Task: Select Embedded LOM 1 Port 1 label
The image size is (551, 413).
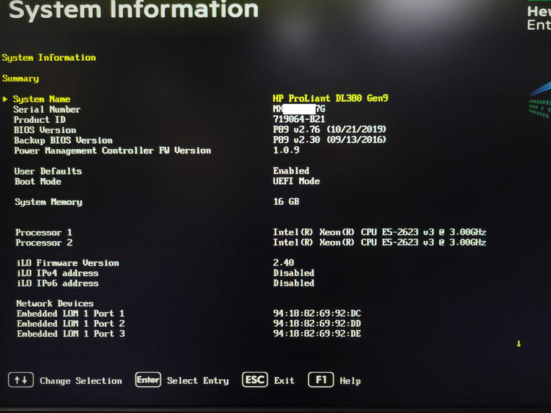Action: click(70, 313)
